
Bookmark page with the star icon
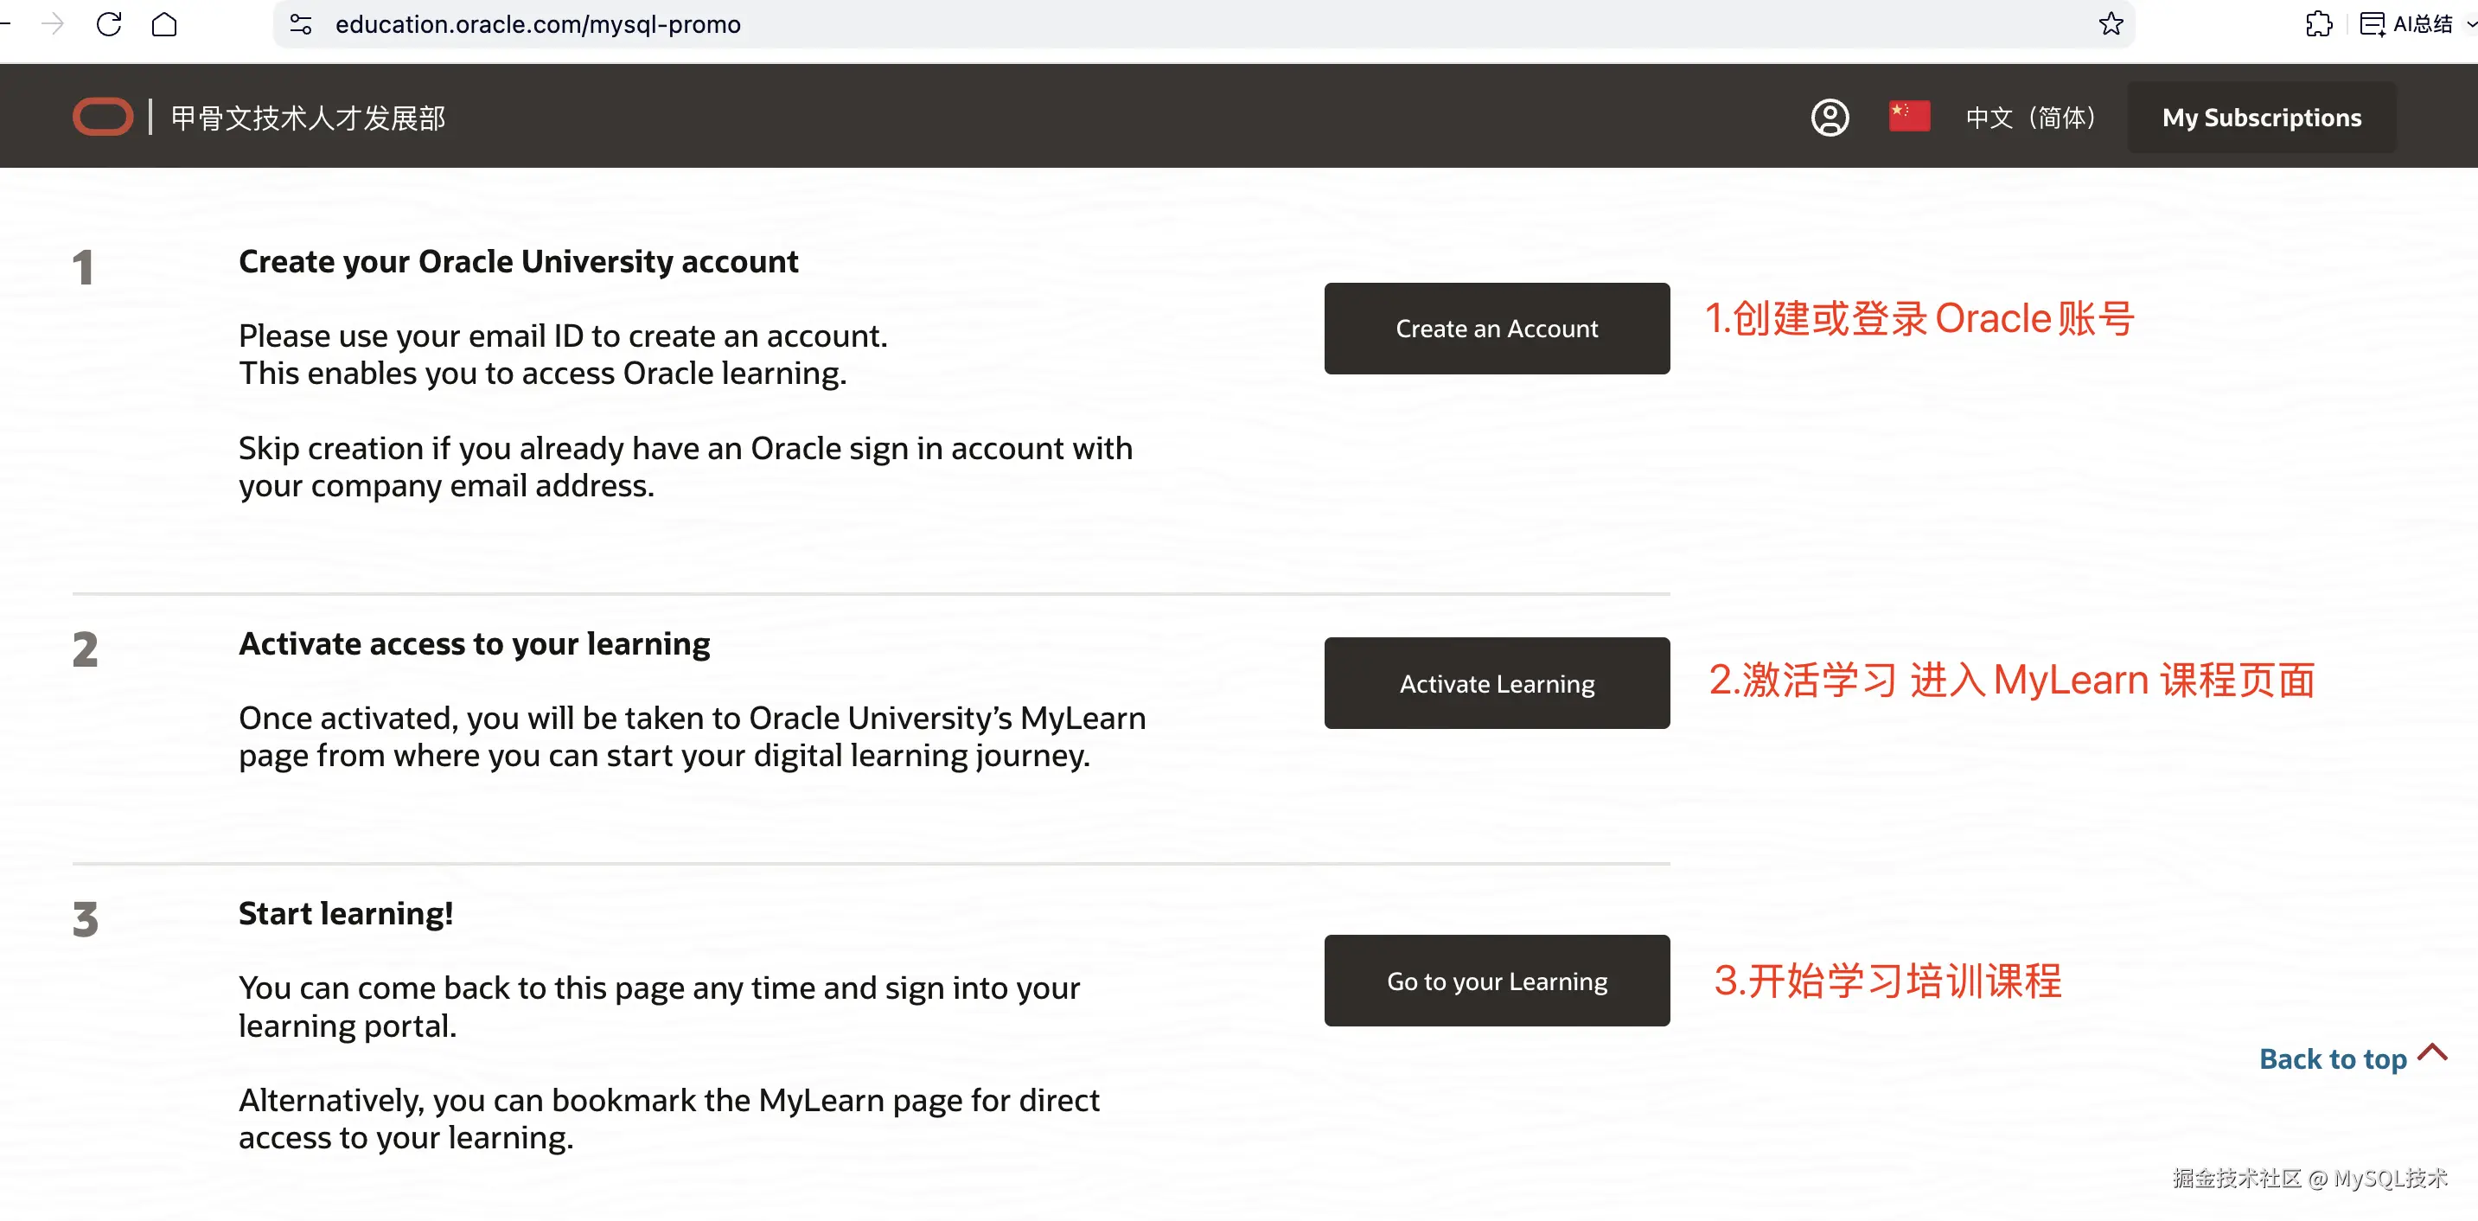pos(2111,24)
